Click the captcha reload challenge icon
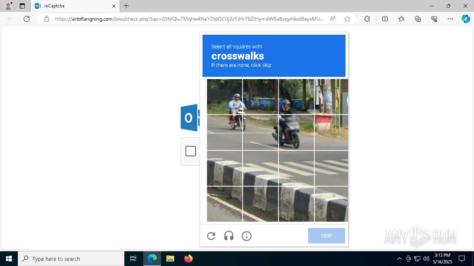The height and width of the screenshot is (266, 474). coord(211,236)
